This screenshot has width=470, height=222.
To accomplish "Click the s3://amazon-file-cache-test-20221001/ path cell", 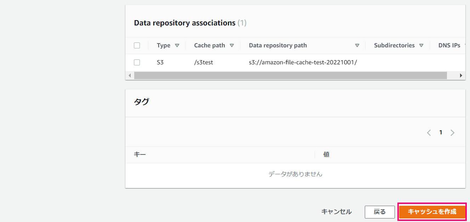I will pos(303,63).
